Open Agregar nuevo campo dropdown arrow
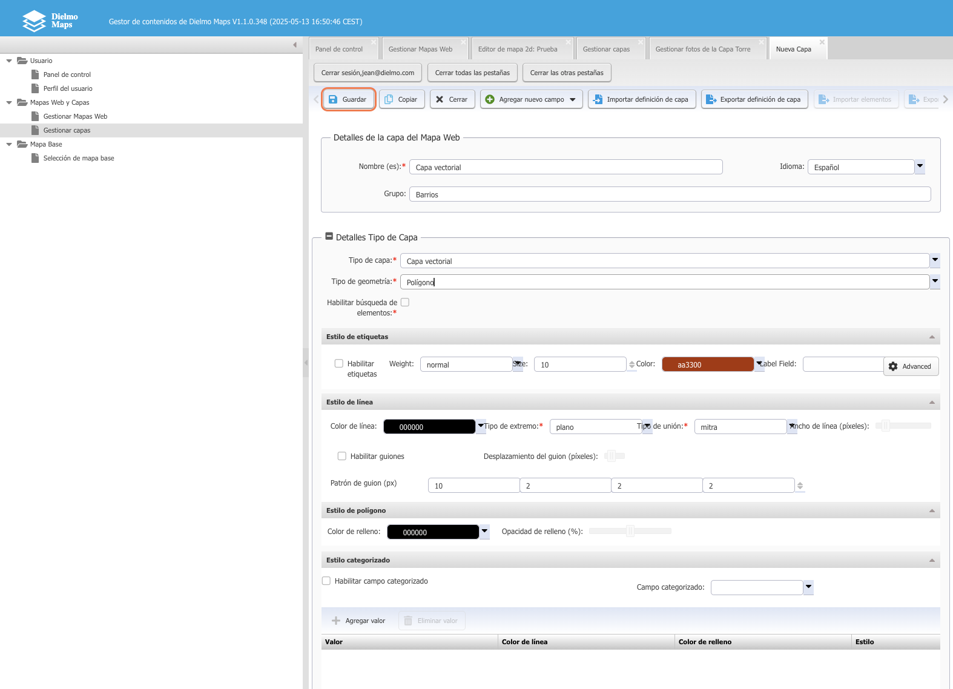This screenshot has width=953, height=689. click(x=573, y=99)
